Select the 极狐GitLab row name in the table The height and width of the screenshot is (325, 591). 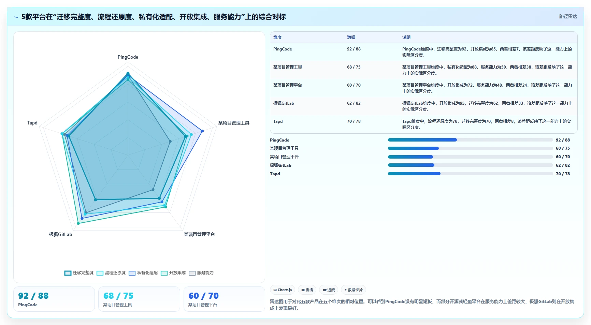tap(284, 103)
